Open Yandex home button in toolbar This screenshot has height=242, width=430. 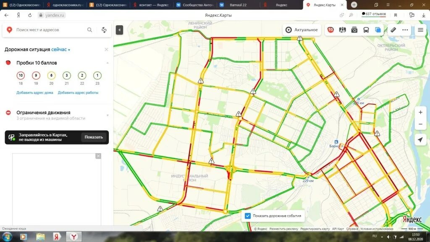pyautogui.click(x=18, y=16)
